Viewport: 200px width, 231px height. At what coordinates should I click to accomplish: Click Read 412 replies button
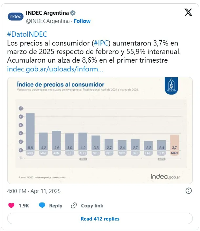click(x=100, y=219)
